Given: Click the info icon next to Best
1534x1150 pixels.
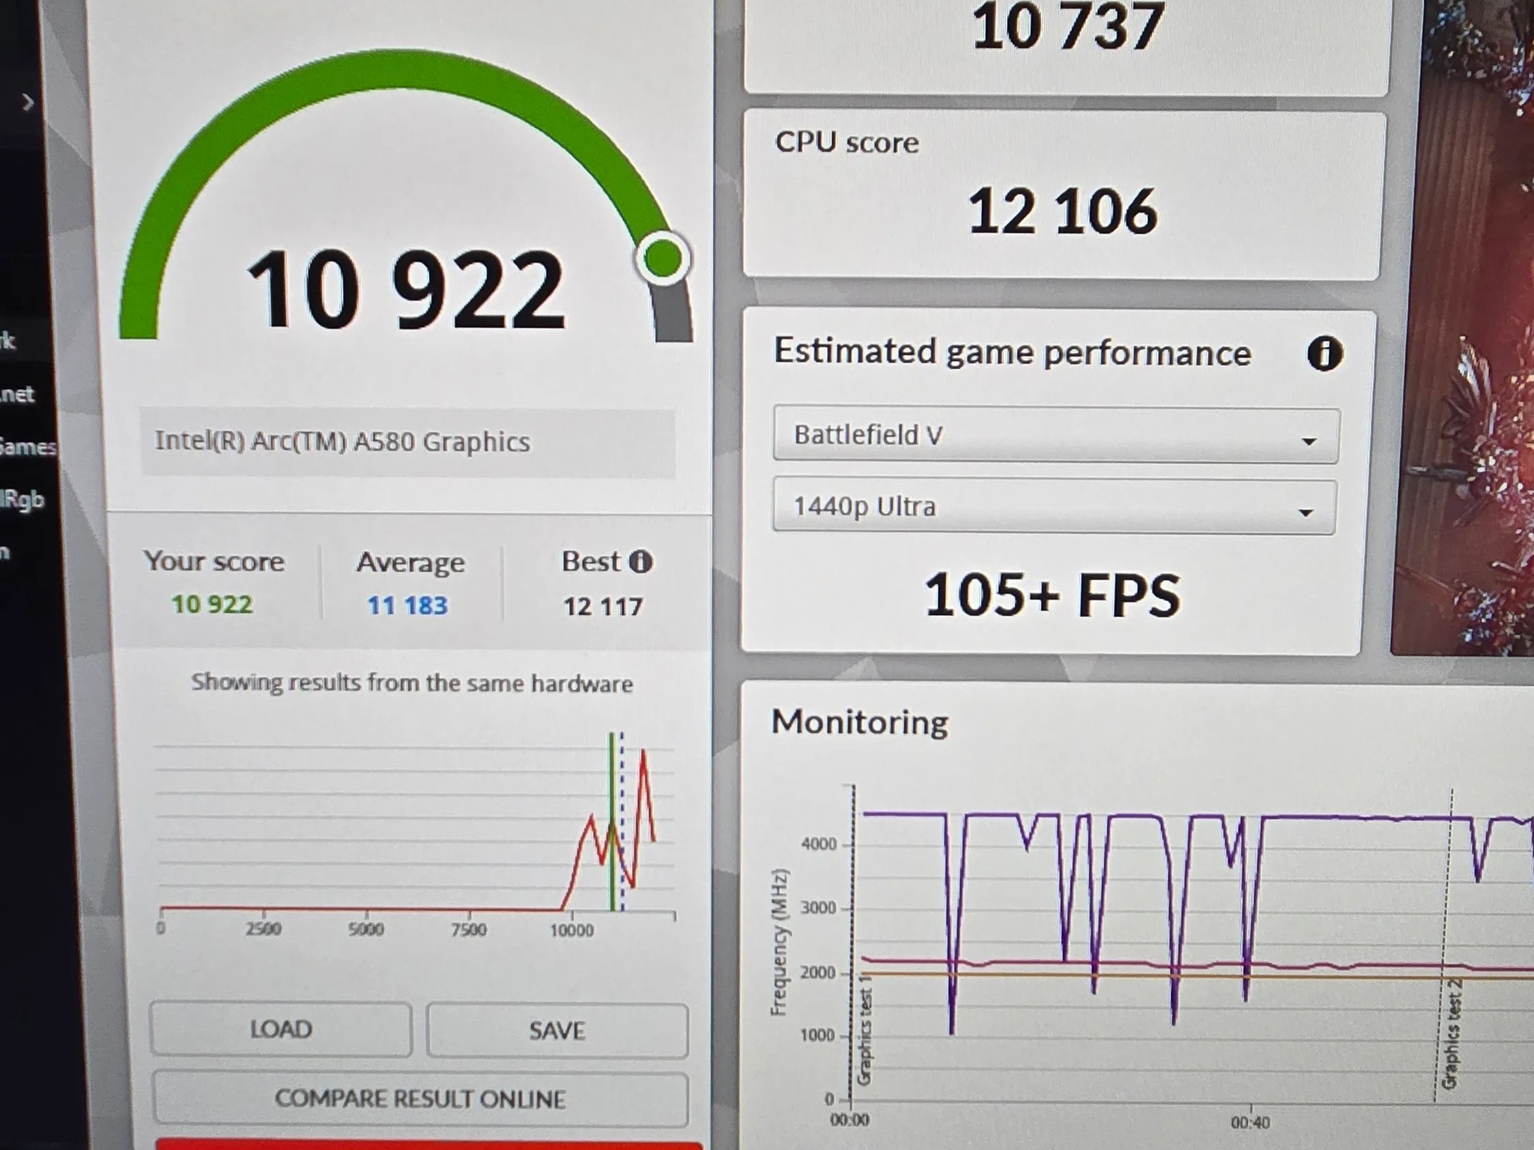Looking at the screenshot, I should coord(640,562).
